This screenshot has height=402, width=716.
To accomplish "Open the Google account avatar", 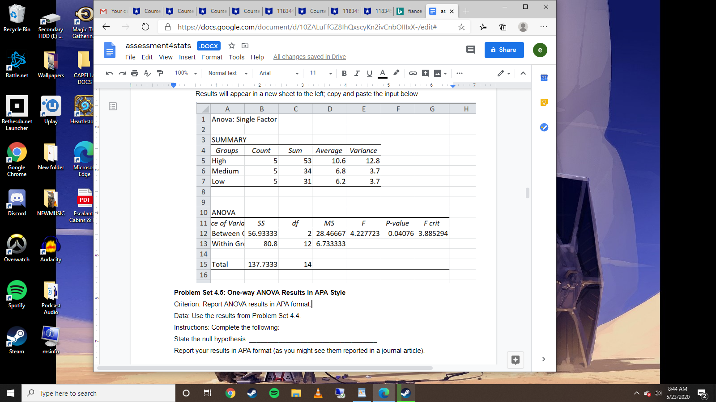I will click(540, 50).
